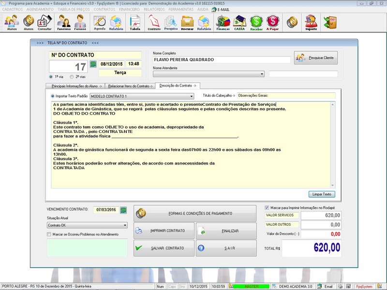387x290 pixels.
Task: Click the Imprimir Contrato button
Action: click(164, 231)
